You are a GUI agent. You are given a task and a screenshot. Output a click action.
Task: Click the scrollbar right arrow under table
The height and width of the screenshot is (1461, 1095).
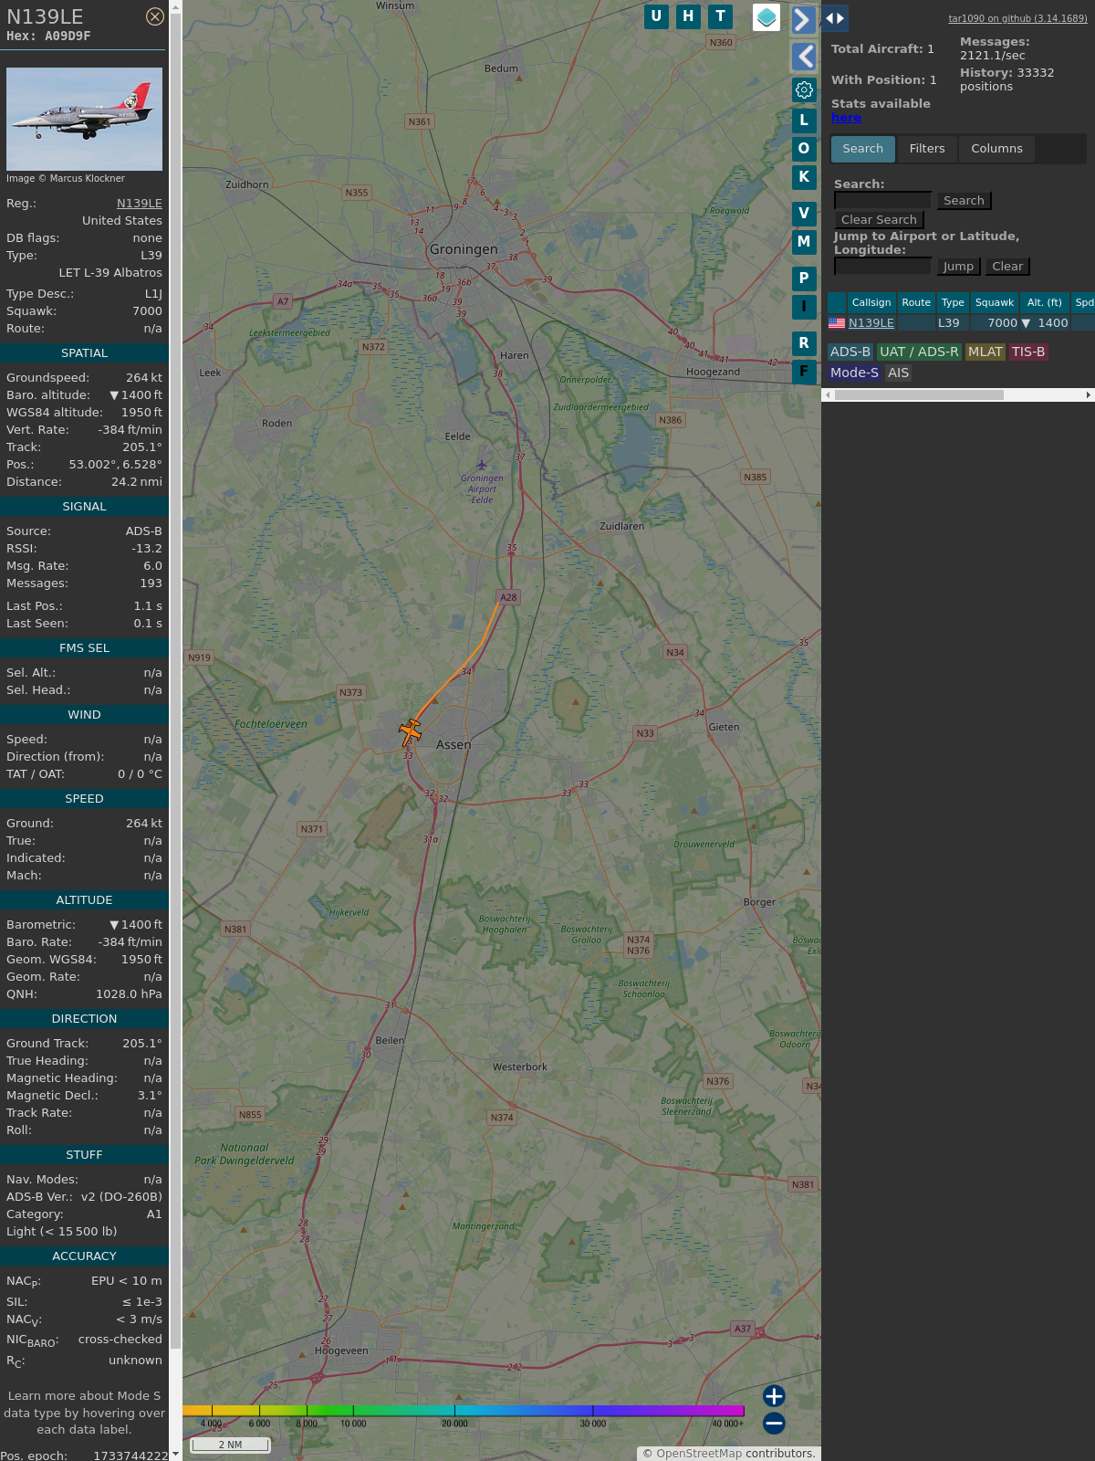coord(1088,395)
